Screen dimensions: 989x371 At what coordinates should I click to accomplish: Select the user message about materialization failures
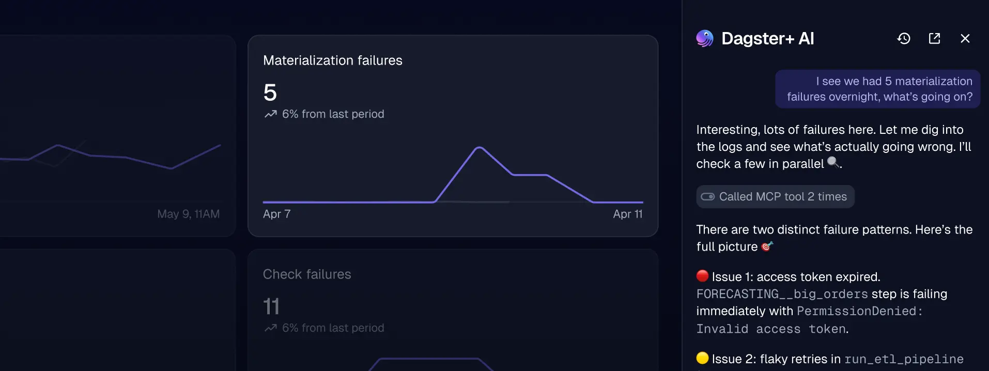tap(878, 89)
